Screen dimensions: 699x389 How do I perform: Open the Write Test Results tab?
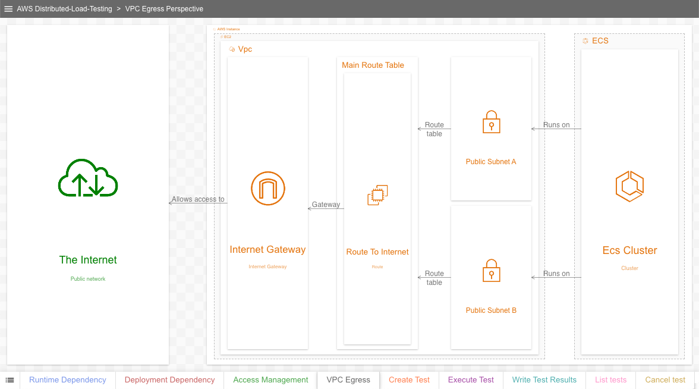(x=544, y=379)
